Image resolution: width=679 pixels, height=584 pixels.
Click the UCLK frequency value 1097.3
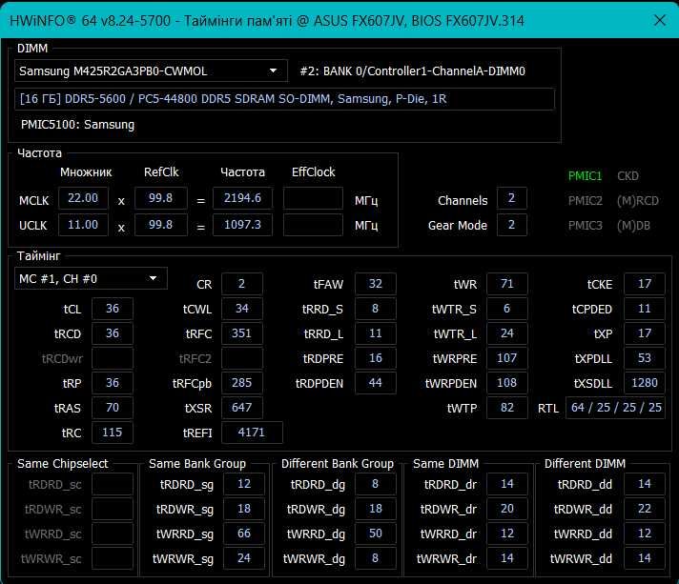[x=242, y=225]
